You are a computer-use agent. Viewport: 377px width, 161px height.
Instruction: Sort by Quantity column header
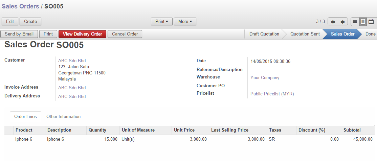97,130
